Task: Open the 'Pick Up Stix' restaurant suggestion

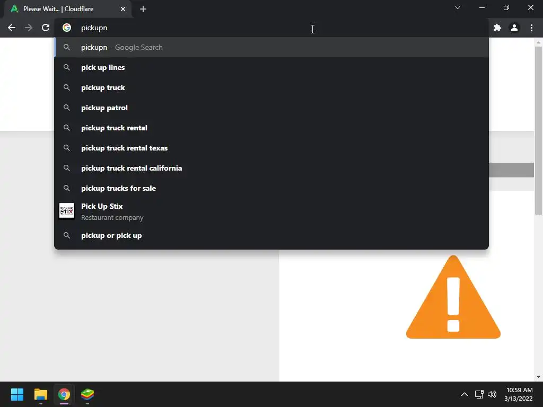Action: pyautogui.click(x=271, y=211)
